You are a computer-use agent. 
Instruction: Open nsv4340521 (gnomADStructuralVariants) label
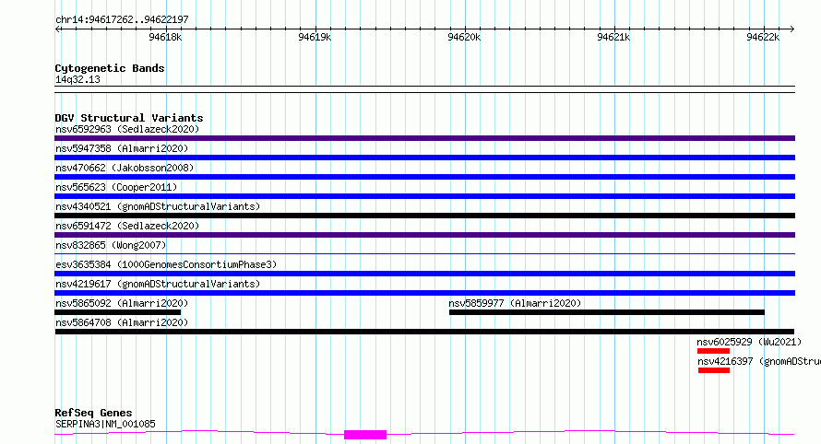coord(158,206)
